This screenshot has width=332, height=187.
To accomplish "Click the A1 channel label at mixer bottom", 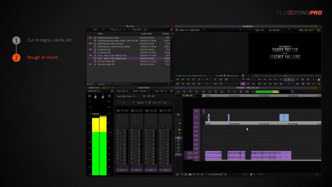I will pos(122,170).
